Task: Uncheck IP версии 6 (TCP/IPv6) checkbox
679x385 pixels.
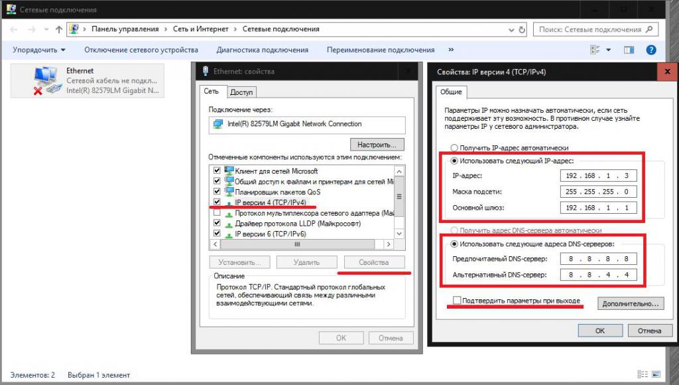Action: pos(217,234)
